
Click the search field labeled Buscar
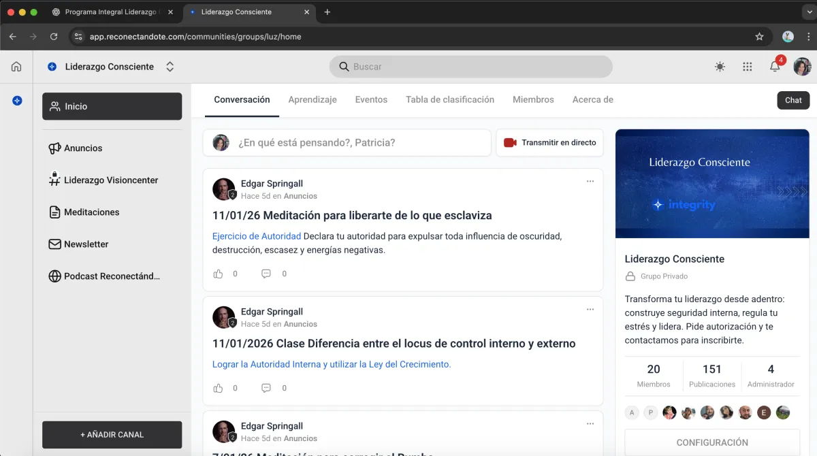[x=471, y=67]
